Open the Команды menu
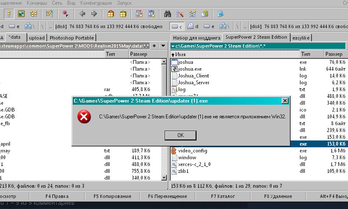The height and width of the screenshot is (209, 348). 37,3
